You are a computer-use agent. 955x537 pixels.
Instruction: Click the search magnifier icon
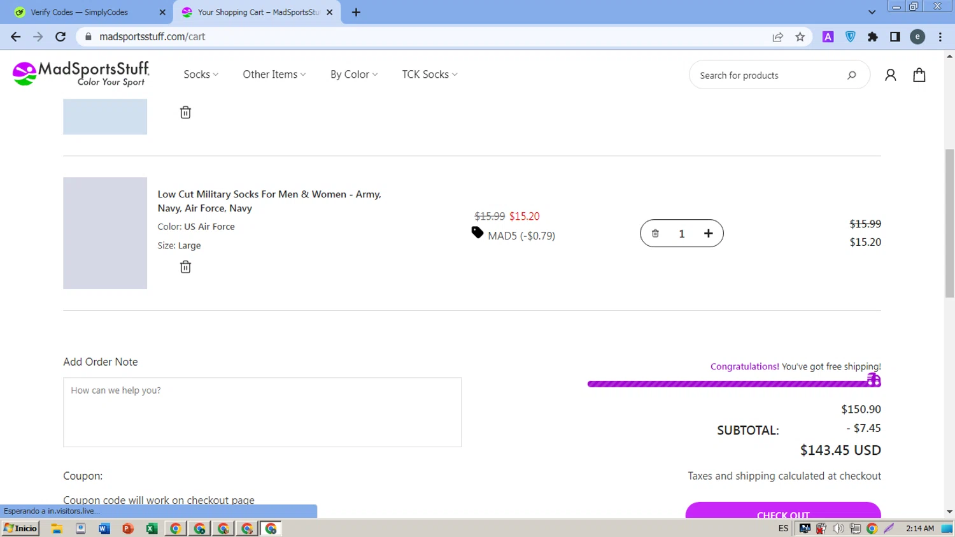[x=852, y=75]
